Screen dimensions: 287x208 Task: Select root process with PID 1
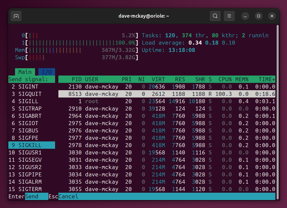[167, 101]
